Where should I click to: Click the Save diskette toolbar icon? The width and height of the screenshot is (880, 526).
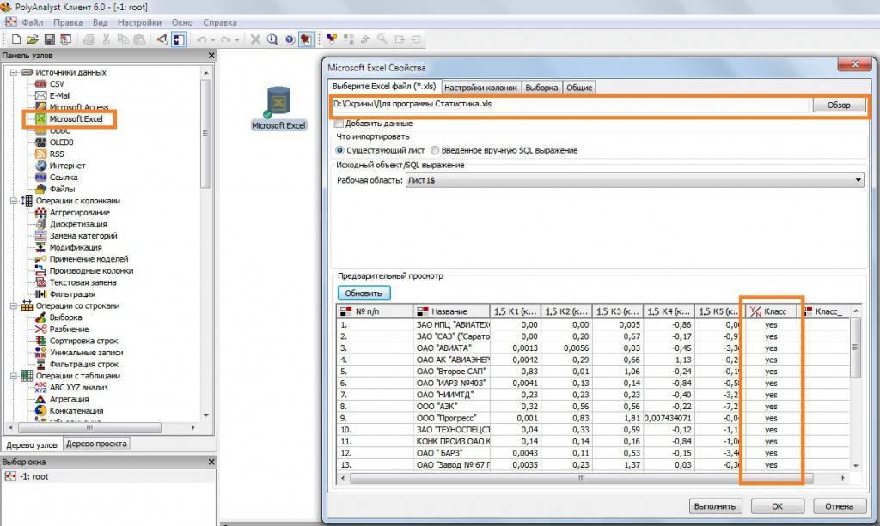tap(50, 39)
